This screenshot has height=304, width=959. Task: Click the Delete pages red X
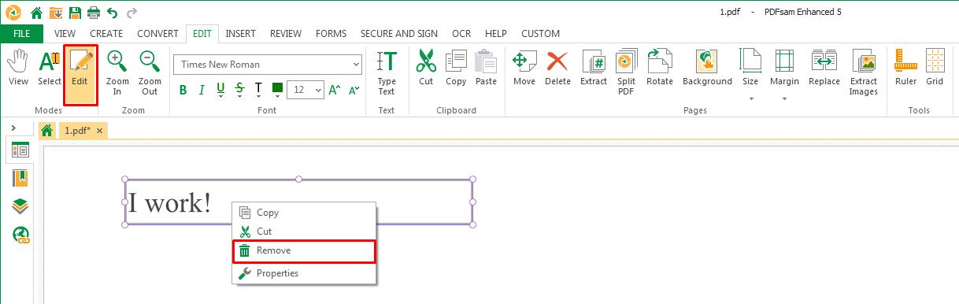point(557,68)
